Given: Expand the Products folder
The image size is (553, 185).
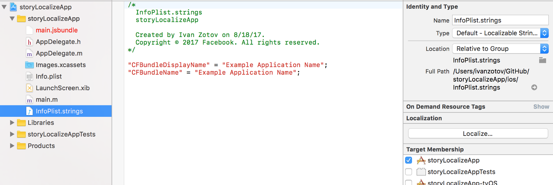Looking at the screenshot, I should point(12,146).
